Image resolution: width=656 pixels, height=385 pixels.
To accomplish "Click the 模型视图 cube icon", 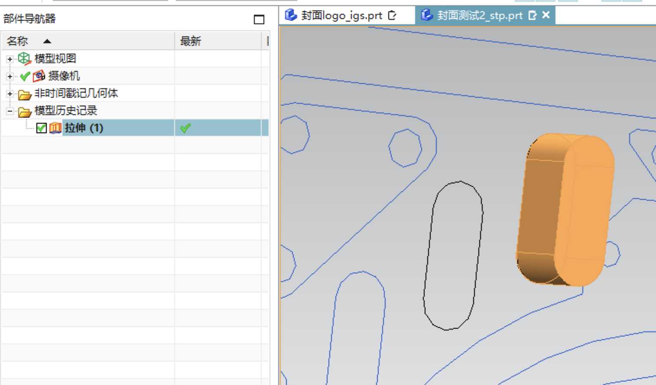I will 24,58.
